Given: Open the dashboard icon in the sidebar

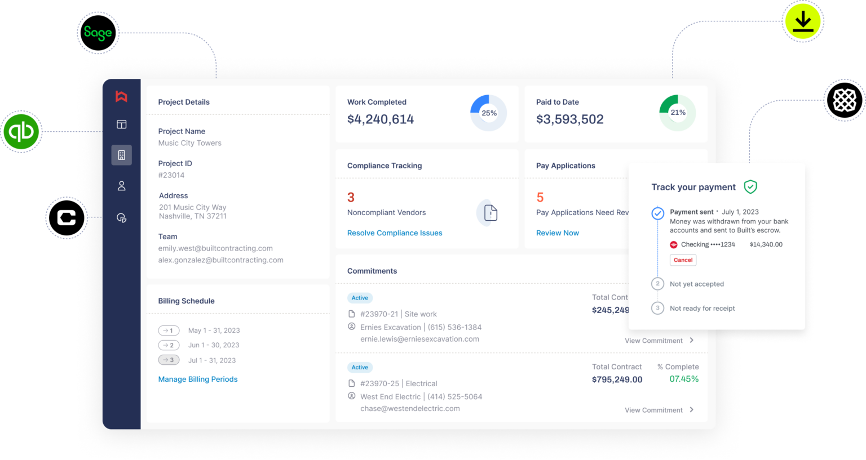Looking at the screenshot, I should [x=121, y=124].
